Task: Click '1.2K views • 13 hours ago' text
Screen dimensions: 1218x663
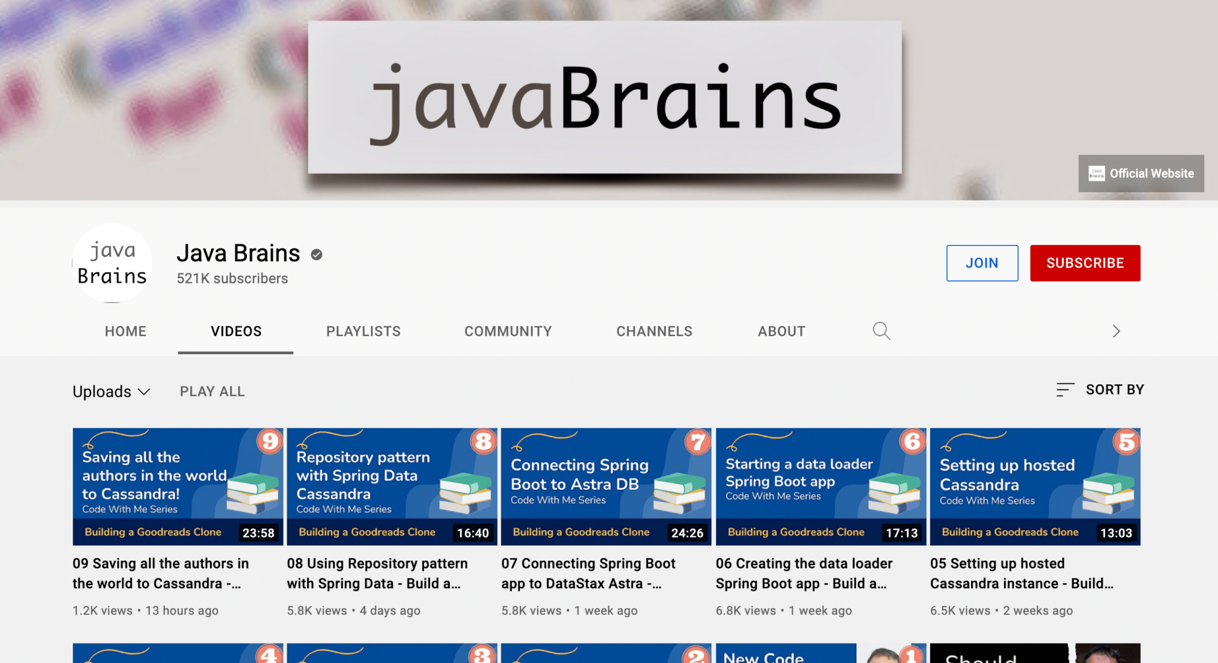Action: (x=145, y=610)
